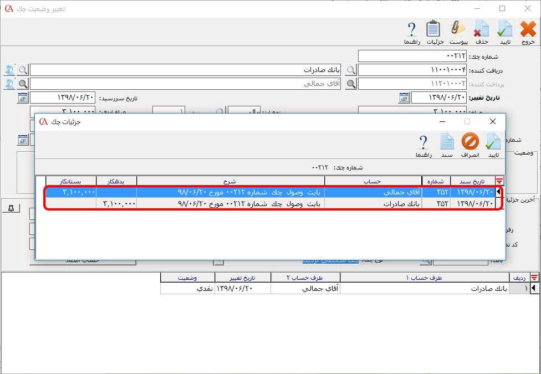Click search magnifier beside بانک صادرات name field
Screen dimensions: 541x374
tap(23, 70)
